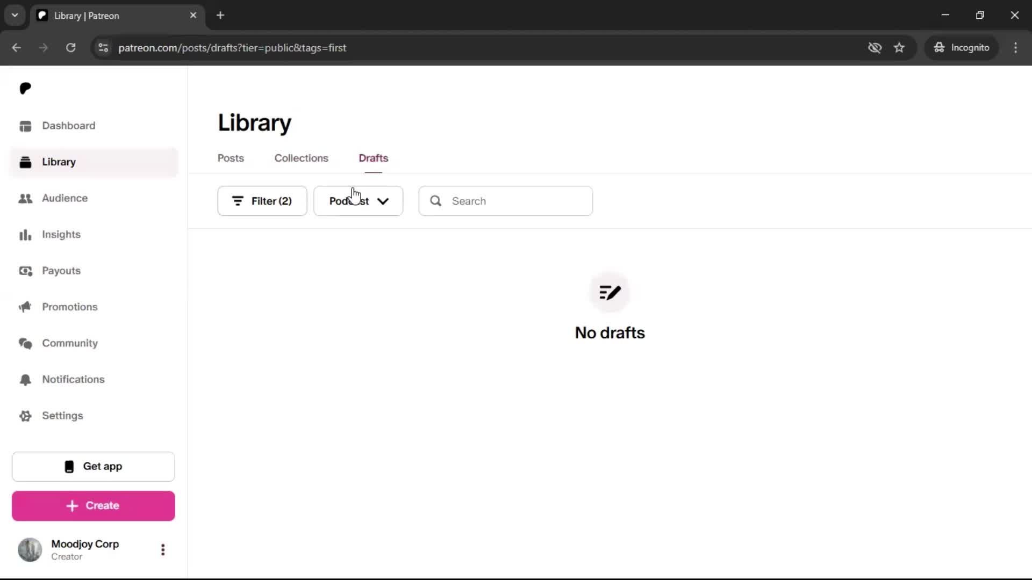Reload the page with the refresh icon

click(x=70, y=48)
